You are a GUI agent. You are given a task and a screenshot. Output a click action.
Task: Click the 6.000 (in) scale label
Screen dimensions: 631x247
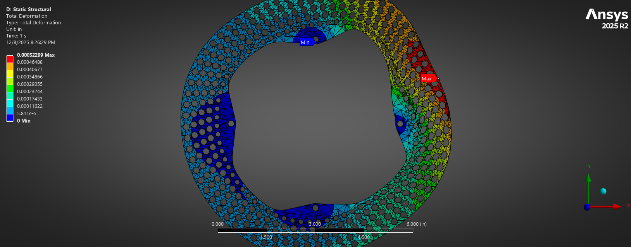[x=416, y=224]
